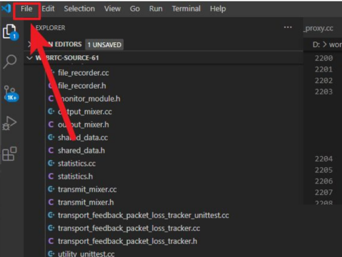Open the Edit menu

tap(48, 9)
